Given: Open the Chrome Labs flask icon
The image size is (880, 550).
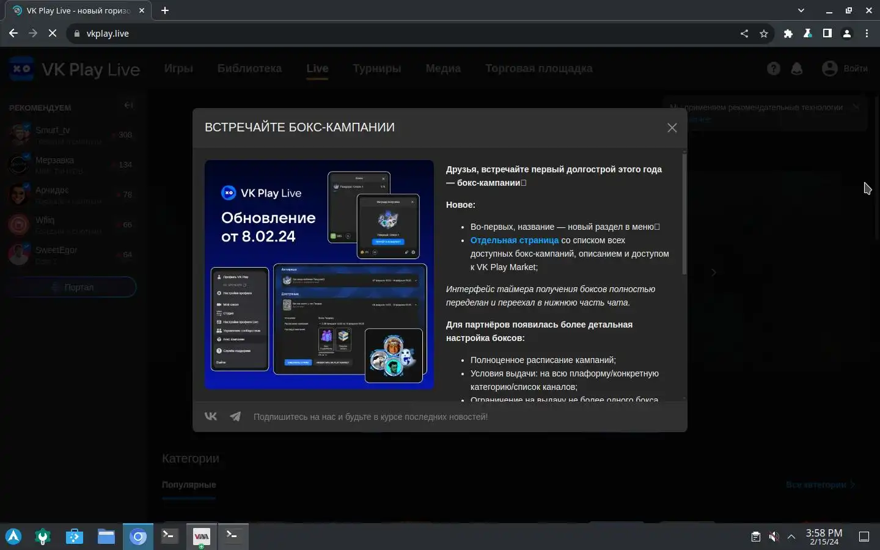Looking at the screenshot, I should 808,34.
